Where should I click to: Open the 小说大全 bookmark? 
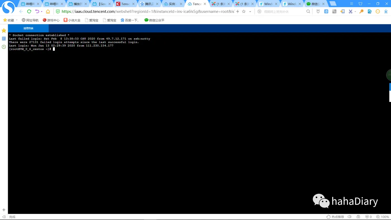pos(72,20)
